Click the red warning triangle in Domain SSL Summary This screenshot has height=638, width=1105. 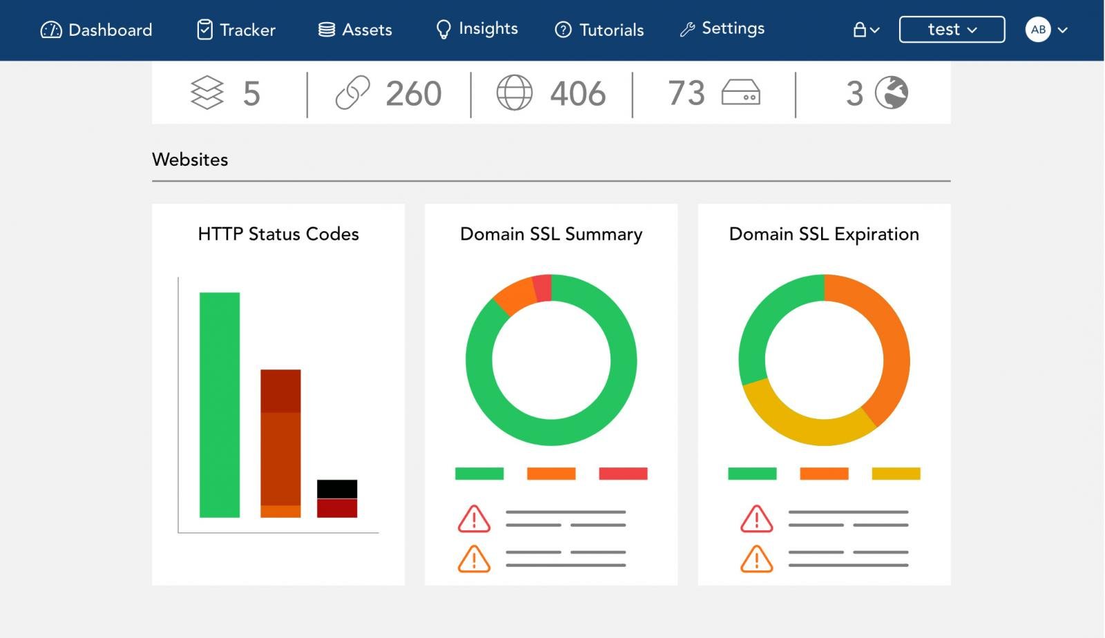tap(474, 521)
